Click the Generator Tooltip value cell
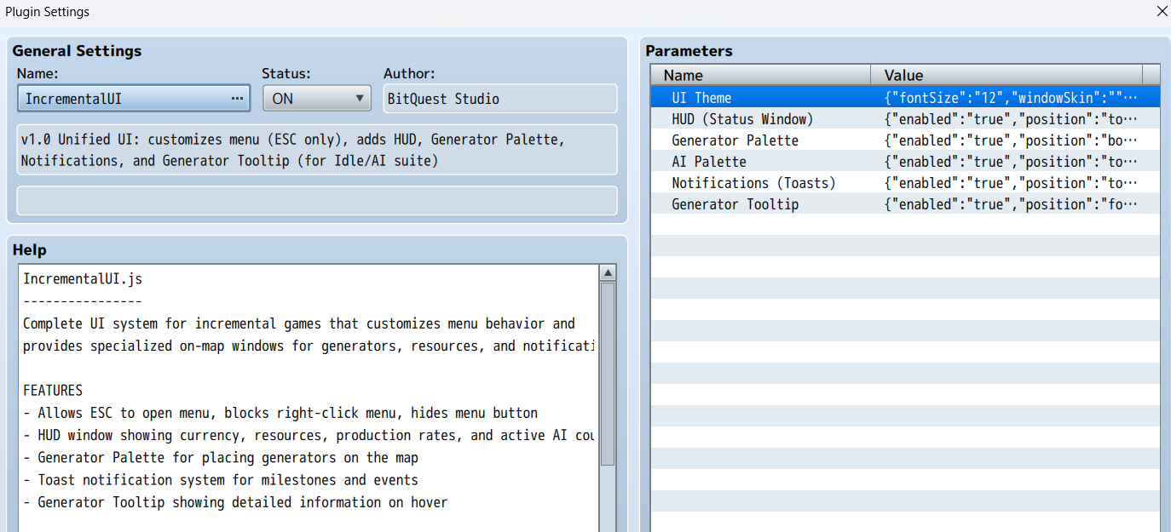Image resolution: width=1171 pixels, height=532 pixels. click(x=1011, y=204)
